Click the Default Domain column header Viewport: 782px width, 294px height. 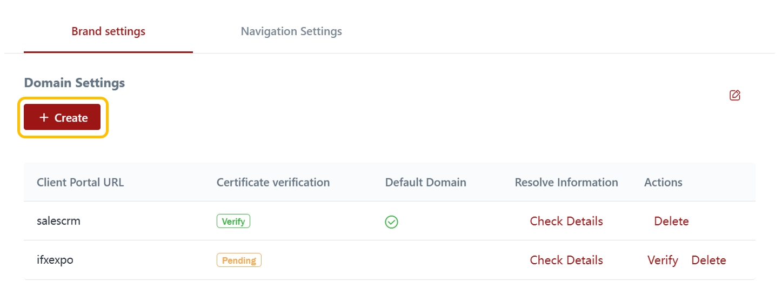(x=425, y=182)
